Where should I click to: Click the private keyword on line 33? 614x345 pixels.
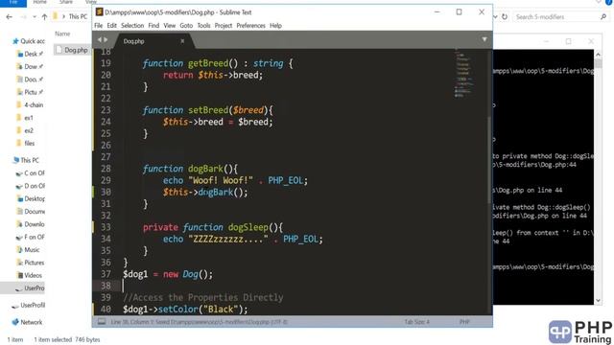coord(160,227)
